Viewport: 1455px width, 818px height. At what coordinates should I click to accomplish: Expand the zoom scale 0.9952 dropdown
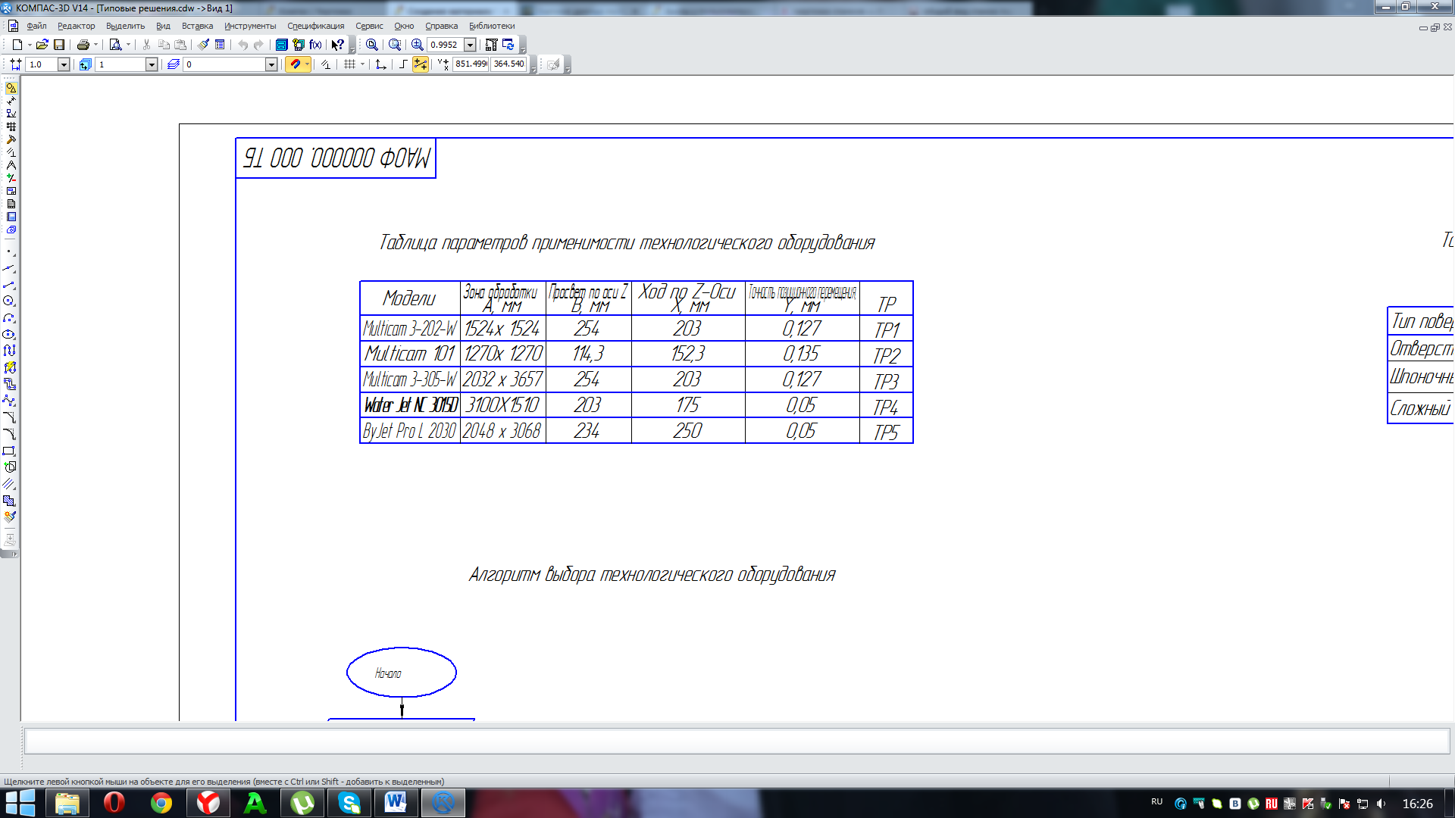click(470, 45)
